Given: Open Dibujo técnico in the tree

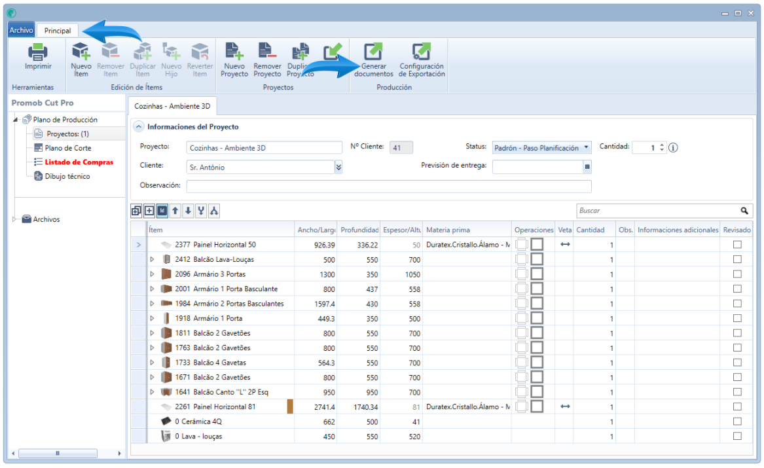Looking at the screenshot, I should (x=67, y=176).
